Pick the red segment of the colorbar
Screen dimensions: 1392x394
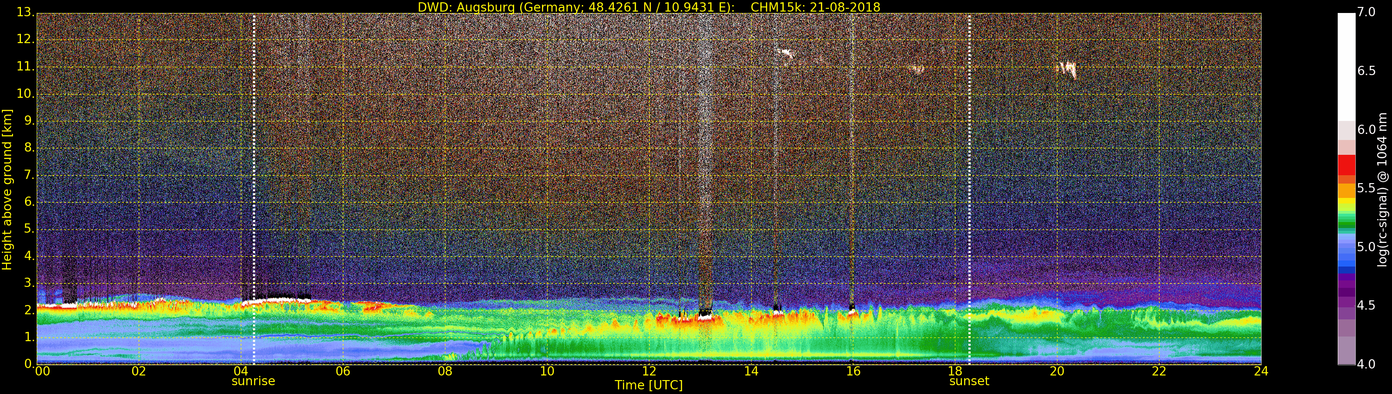[1346, 165]
